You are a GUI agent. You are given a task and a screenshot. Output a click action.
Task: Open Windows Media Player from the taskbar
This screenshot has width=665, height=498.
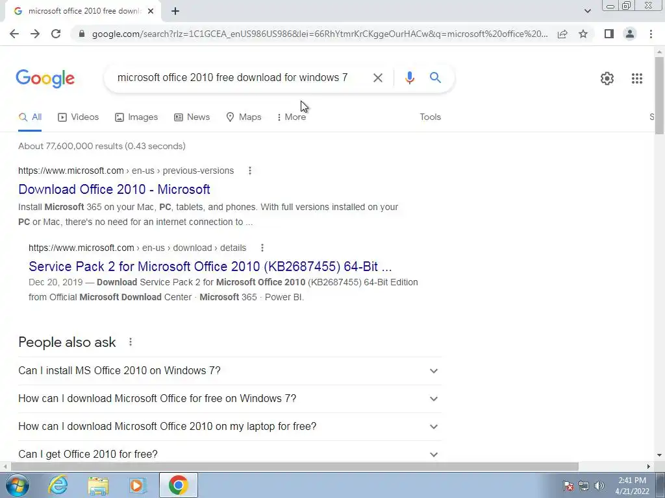[138, 485]
